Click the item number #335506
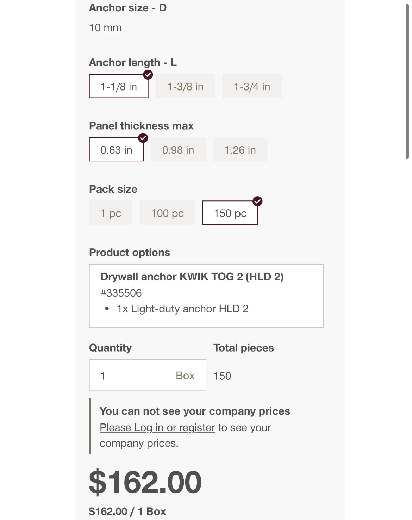This screenshot has height=520, width=412. 121,293
